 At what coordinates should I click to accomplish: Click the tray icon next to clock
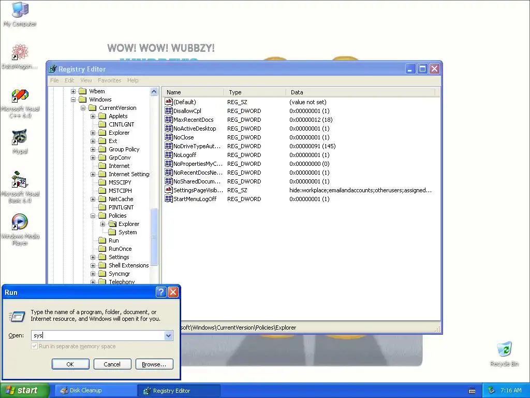point(491,390)
